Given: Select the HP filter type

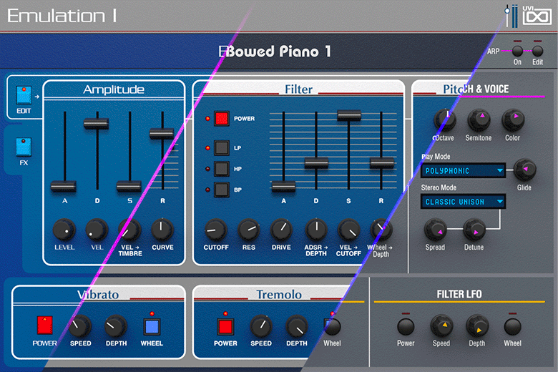Looking at the screenshot, I should coord(221,169).
